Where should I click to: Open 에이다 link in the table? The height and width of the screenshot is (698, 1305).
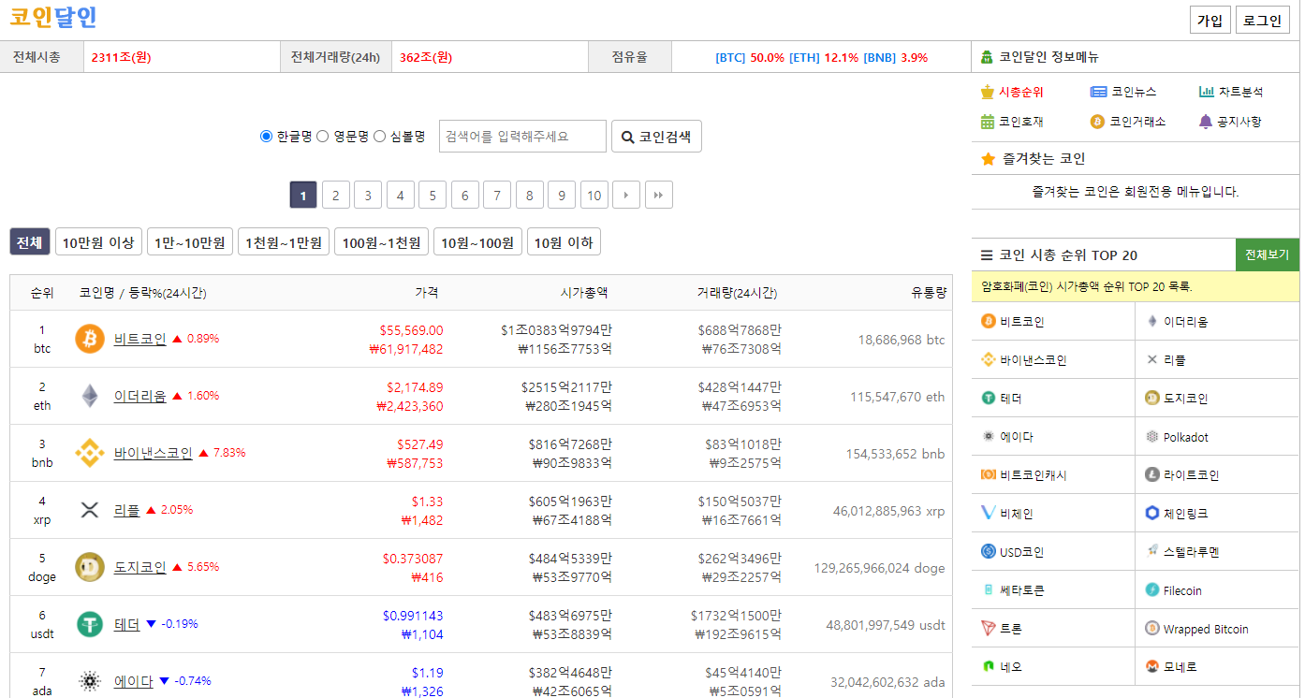pos(134,681)
